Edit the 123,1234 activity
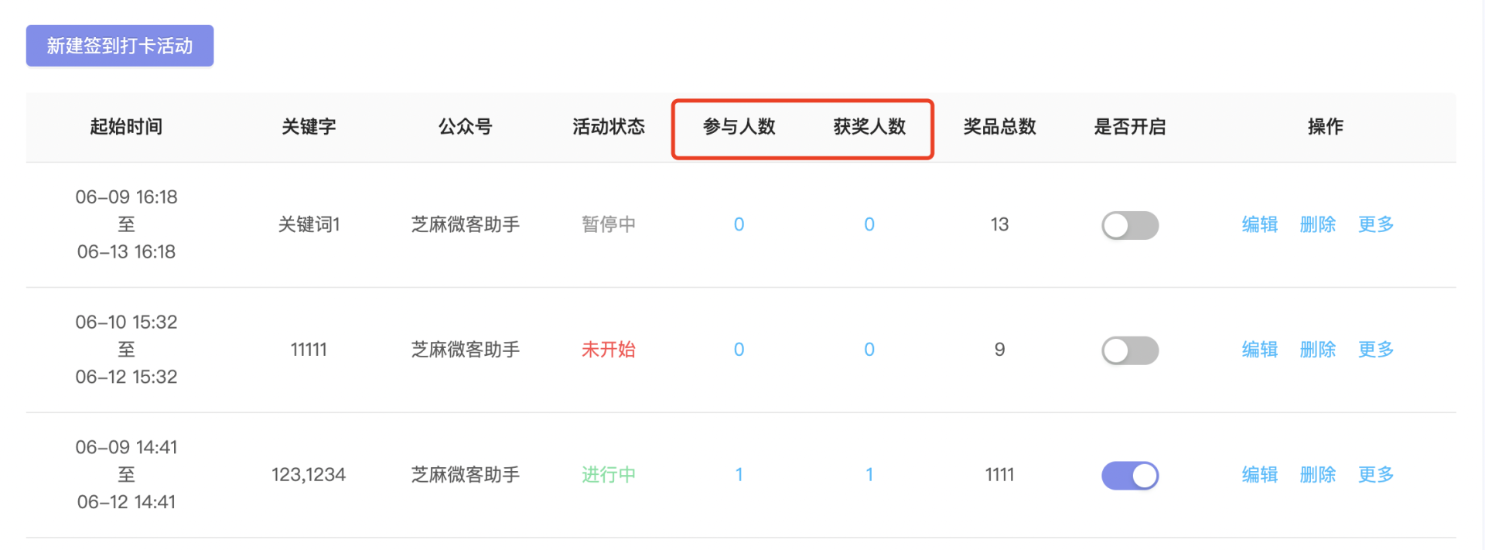Screen dimensions: 1485x550 tap(1259, 475)
